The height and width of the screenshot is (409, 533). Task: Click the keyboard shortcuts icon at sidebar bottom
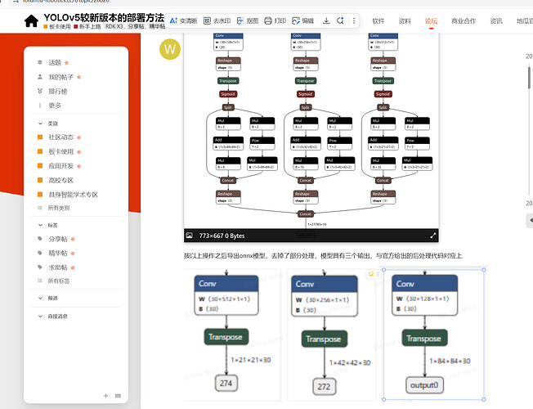[118, 396]
